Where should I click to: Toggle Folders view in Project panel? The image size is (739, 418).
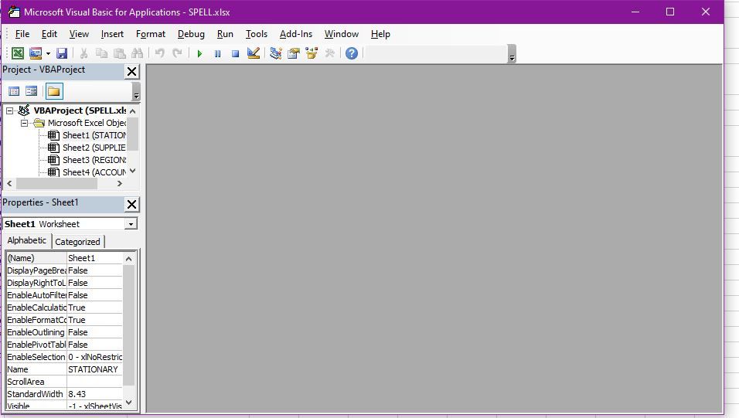(x=53, y=91)
